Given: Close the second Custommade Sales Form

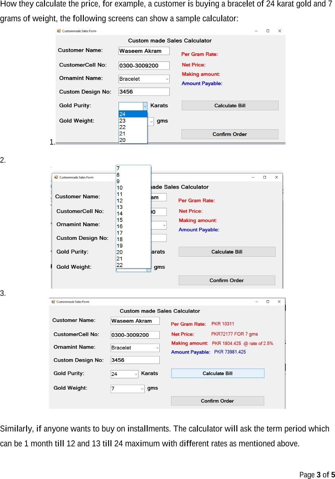Looking at the screenshot, I should (x=277, y=177).
